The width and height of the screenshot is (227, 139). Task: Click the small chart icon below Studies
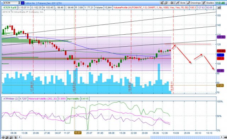pos(219,7)
